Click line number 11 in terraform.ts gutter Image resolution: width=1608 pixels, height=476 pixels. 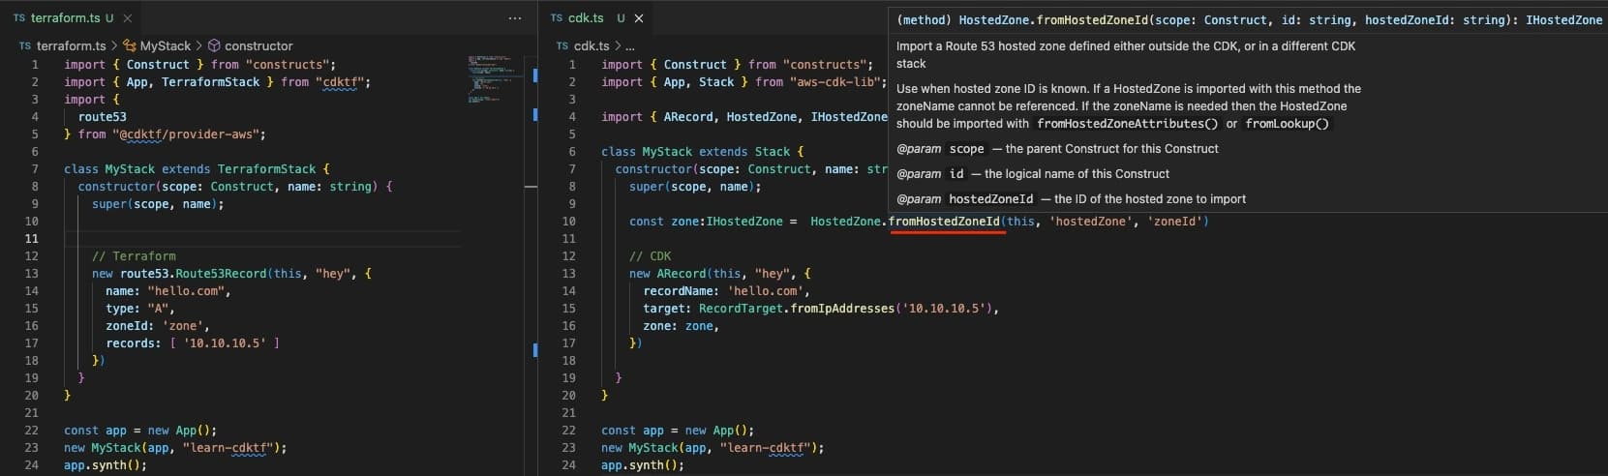(x=32, y=239)
